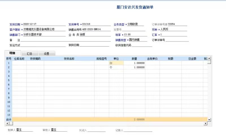Image resolution: width=226 pixels, height=140 pixels.
Task: Switch to the 明细 tab
Action: [13, 53]
